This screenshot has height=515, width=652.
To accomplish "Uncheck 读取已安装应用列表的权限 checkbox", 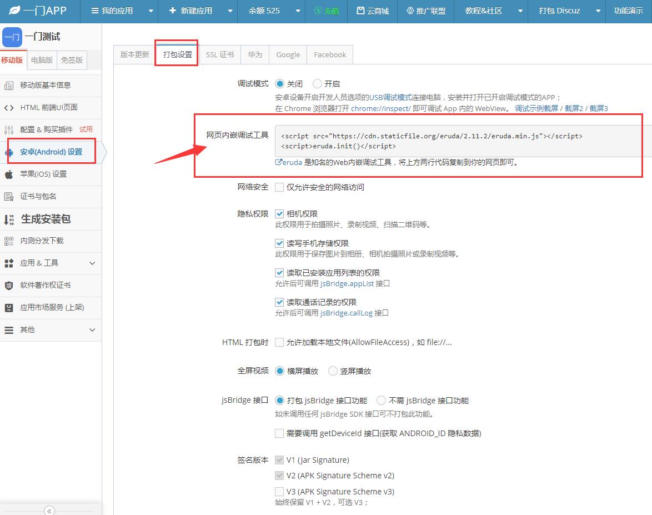I will (279, 273).
